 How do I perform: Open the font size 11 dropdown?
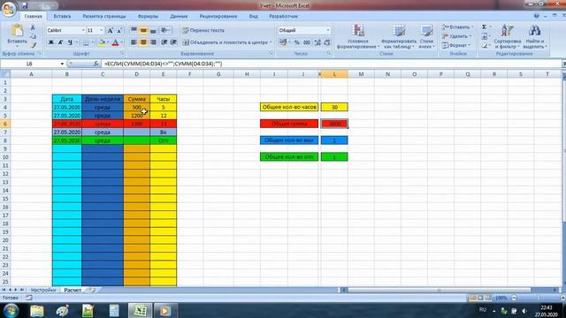[102, 31]
